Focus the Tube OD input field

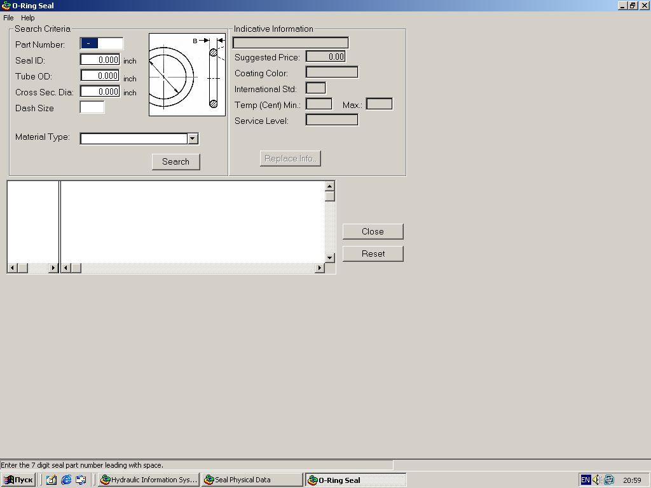(x=100, y=76)
